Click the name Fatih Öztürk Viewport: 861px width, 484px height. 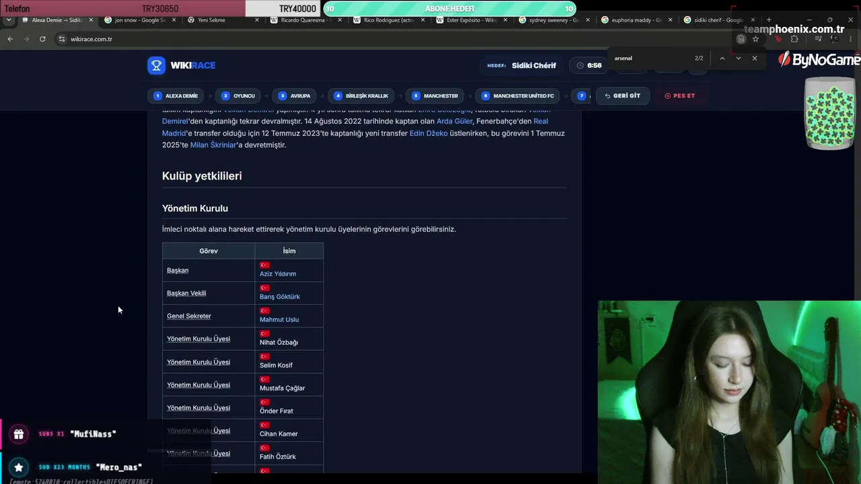tap(278, 456)
